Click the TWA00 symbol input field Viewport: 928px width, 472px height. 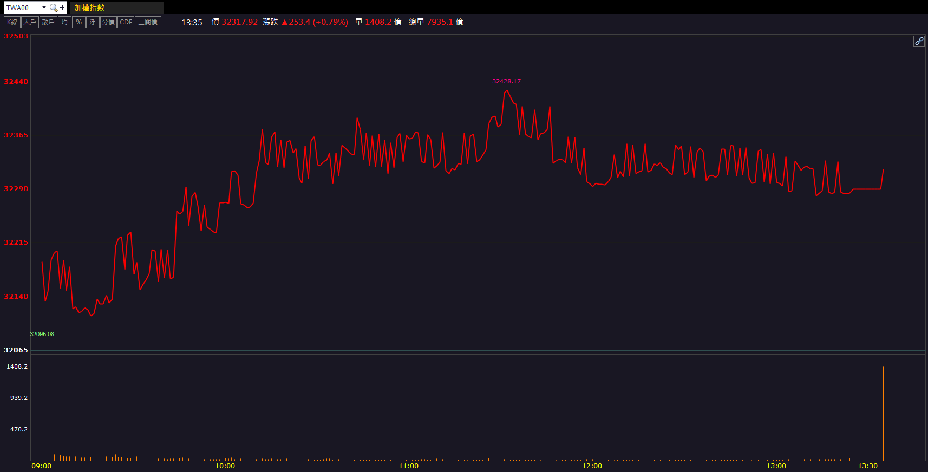click(x=22, y=8)
